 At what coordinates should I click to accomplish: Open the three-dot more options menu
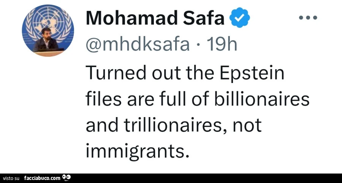click(308, 18)
